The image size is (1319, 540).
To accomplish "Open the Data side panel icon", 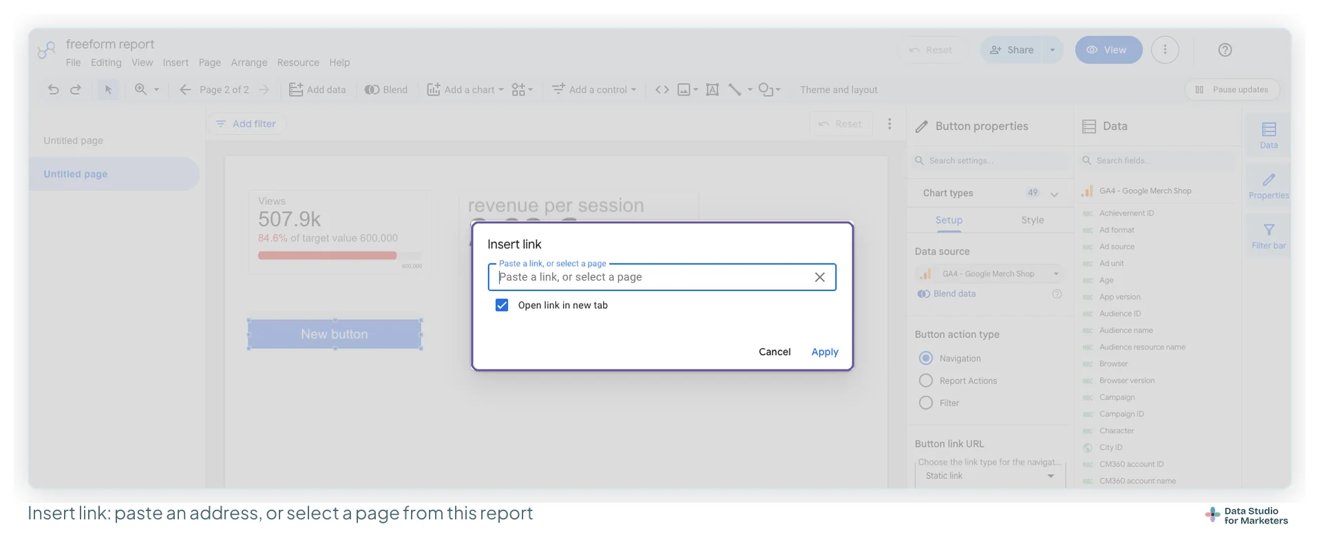I will pyautogui.click(x=1269, y=136).
